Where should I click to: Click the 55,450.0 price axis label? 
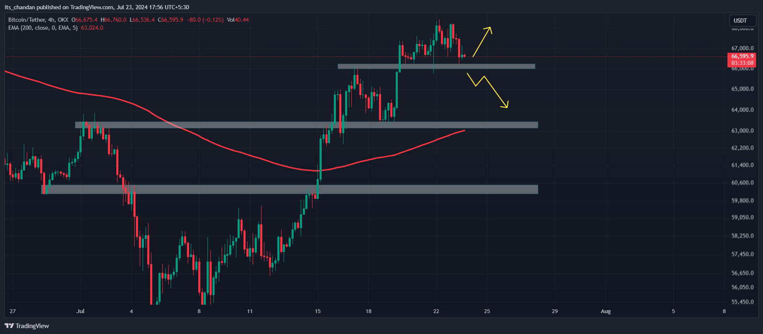click(742, 302)
